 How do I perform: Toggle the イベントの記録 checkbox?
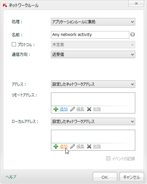point(108,158)
